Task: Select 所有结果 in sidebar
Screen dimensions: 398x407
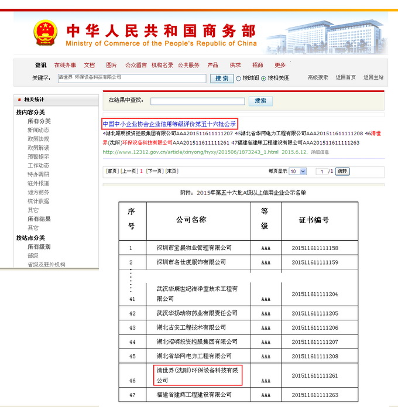Action: [x=39, y=219]
